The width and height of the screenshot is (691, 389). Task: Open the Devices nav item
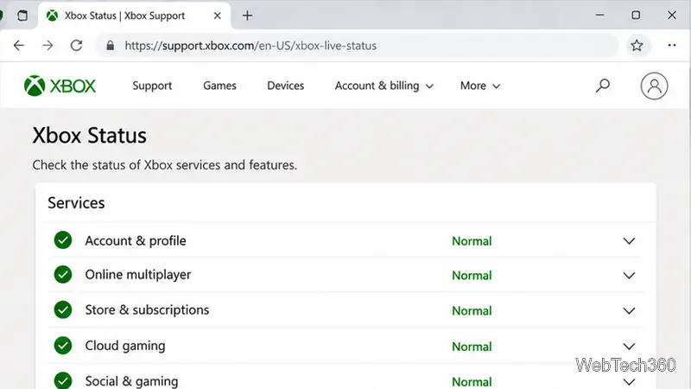tap(286, 86)
